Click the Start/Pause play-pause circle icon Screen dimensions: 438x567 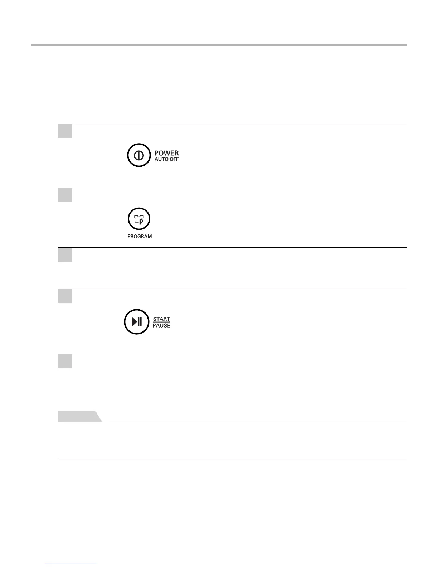point(136,322)
